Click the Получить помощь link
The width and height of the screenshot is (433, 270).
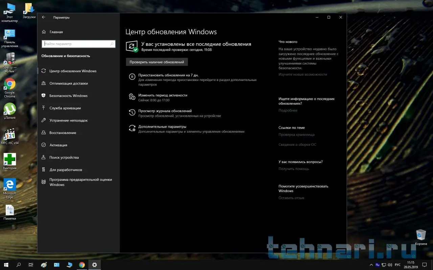(x=294, y=169)
